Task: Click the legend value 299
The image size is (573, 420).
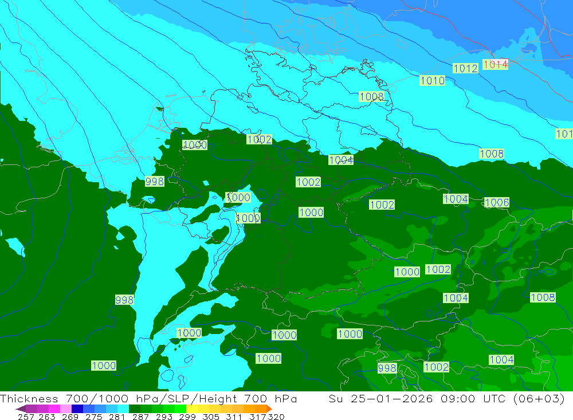Action: pyautogui.click(x=187, y=417)
